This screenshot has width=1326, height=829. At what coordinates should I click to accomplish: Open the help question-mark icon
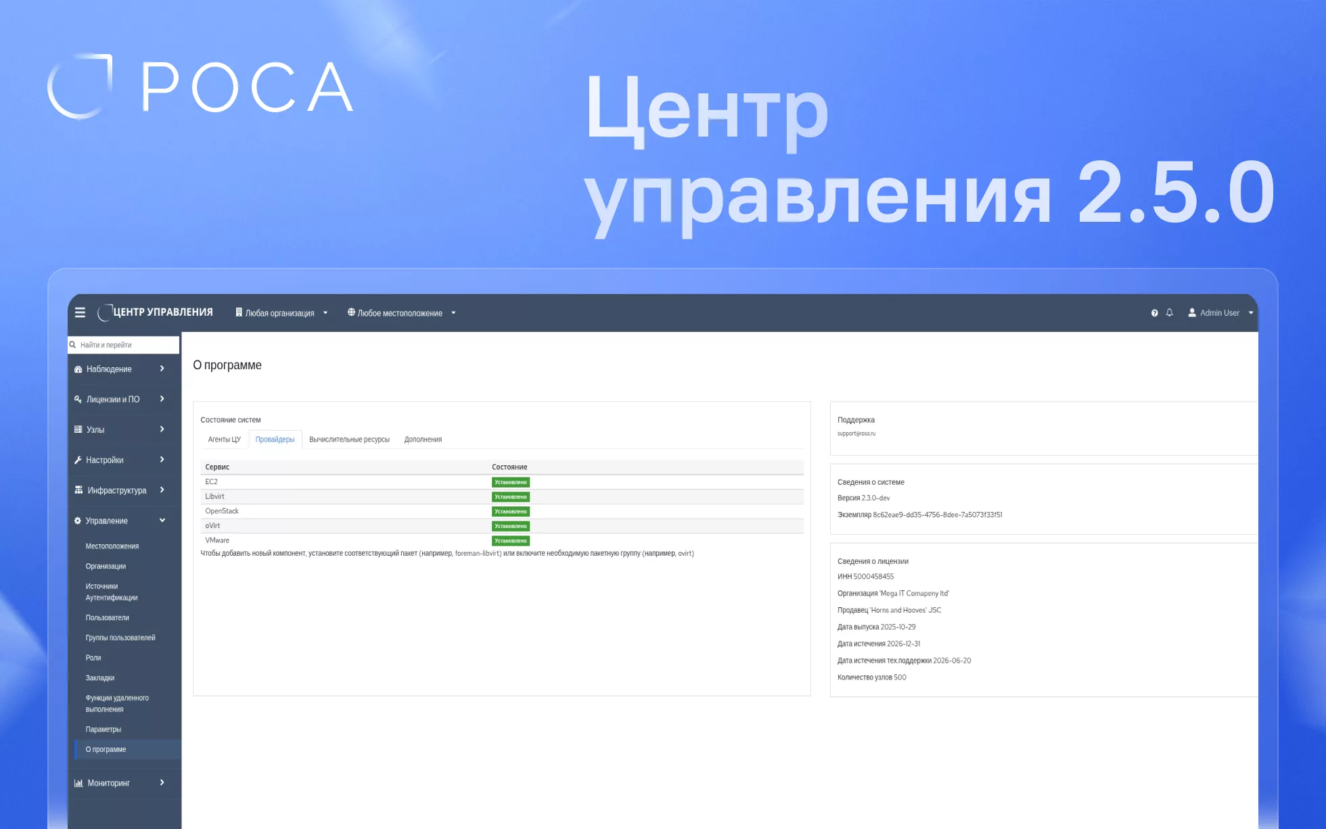point(1153,312)
